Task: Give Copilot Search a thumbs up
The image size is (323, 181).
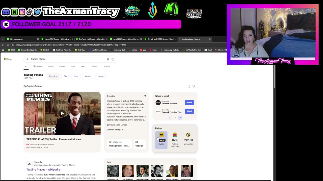Action: click(x=189, y=86)
